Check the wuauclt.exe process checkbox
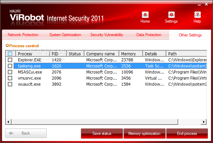Image resolution: width=213 pixels, height=143 pixels. [10, 84]
